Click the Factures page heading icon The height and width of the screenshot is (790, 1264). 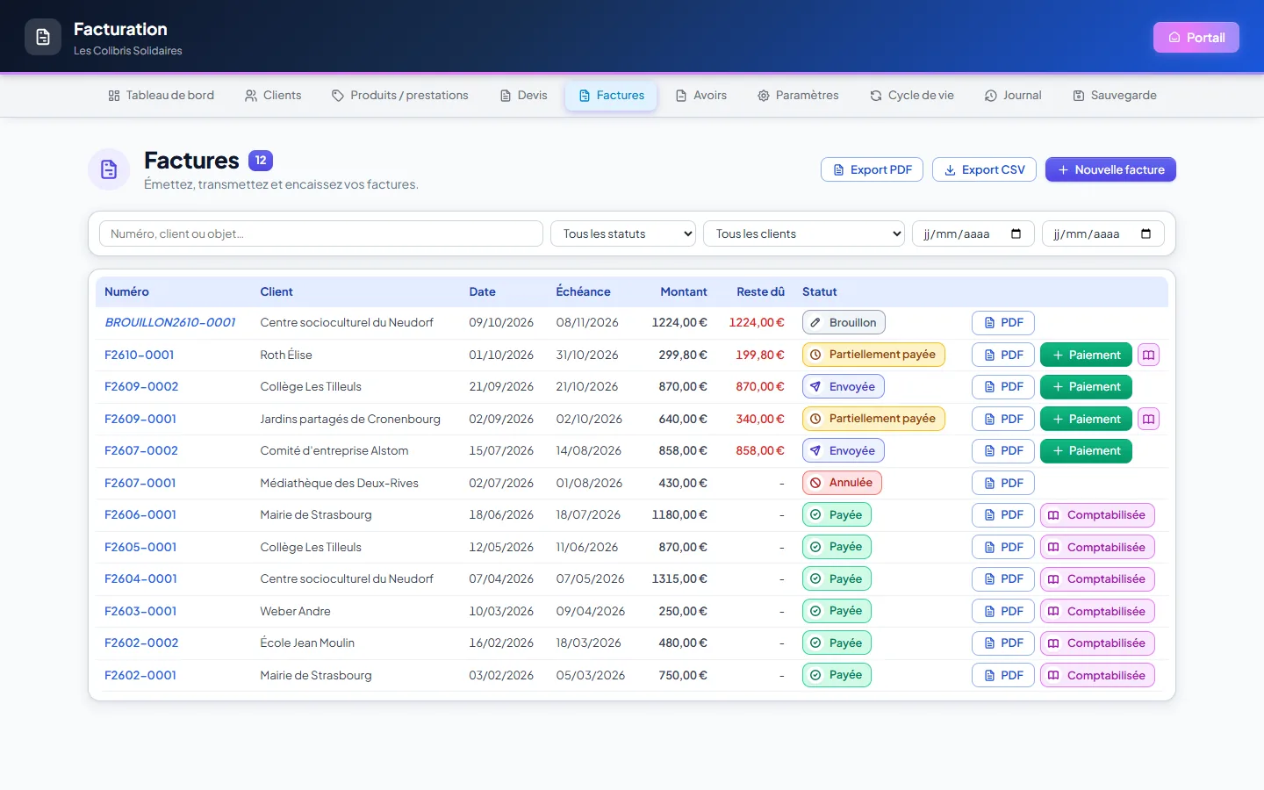[109, 169]
